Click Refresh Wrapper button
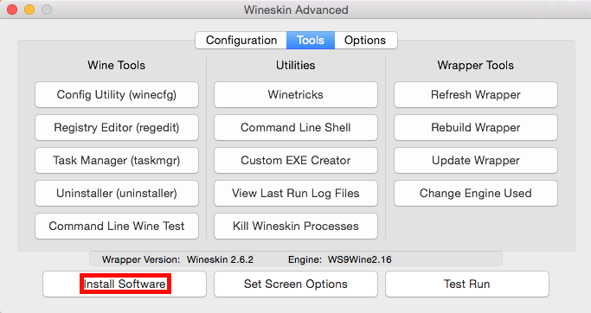 (x=476, y=94)
